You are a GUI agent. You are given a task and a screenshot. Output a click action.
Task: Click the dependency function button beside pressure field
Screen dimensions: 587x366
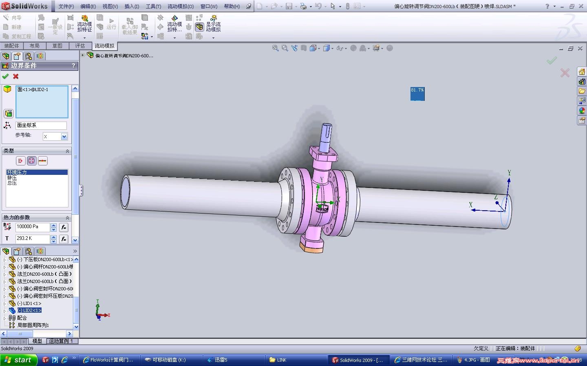64,227
